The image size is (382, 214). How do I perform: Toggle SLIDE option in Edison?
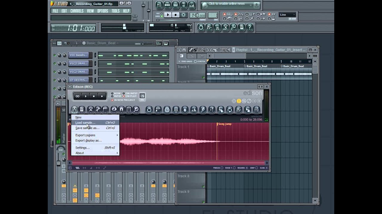(264, 168)
